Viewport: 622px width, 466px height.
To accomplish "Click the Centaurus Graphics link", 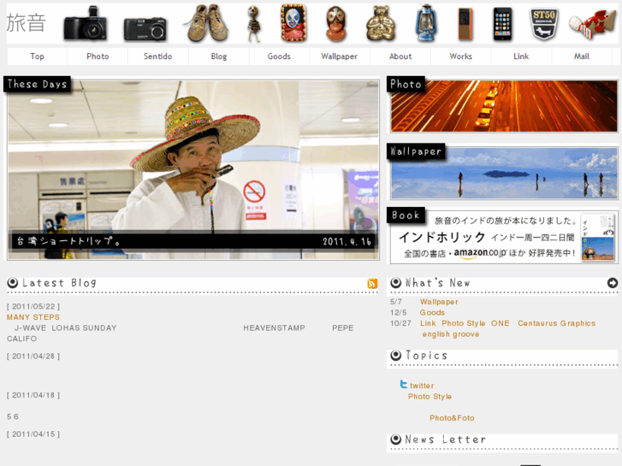I will point(556,323).
